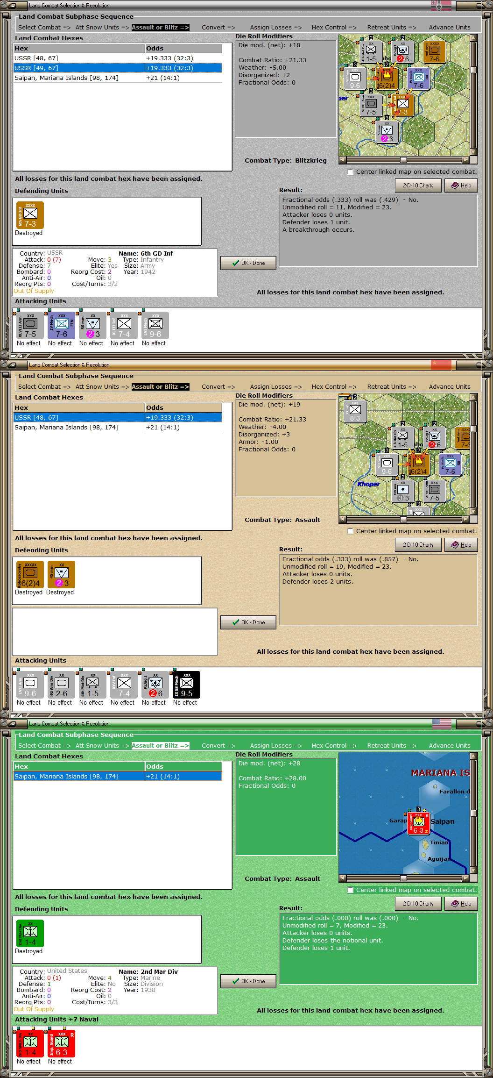Select LVII Arm 9-6 attacking unit in middle window

[30, 685]
